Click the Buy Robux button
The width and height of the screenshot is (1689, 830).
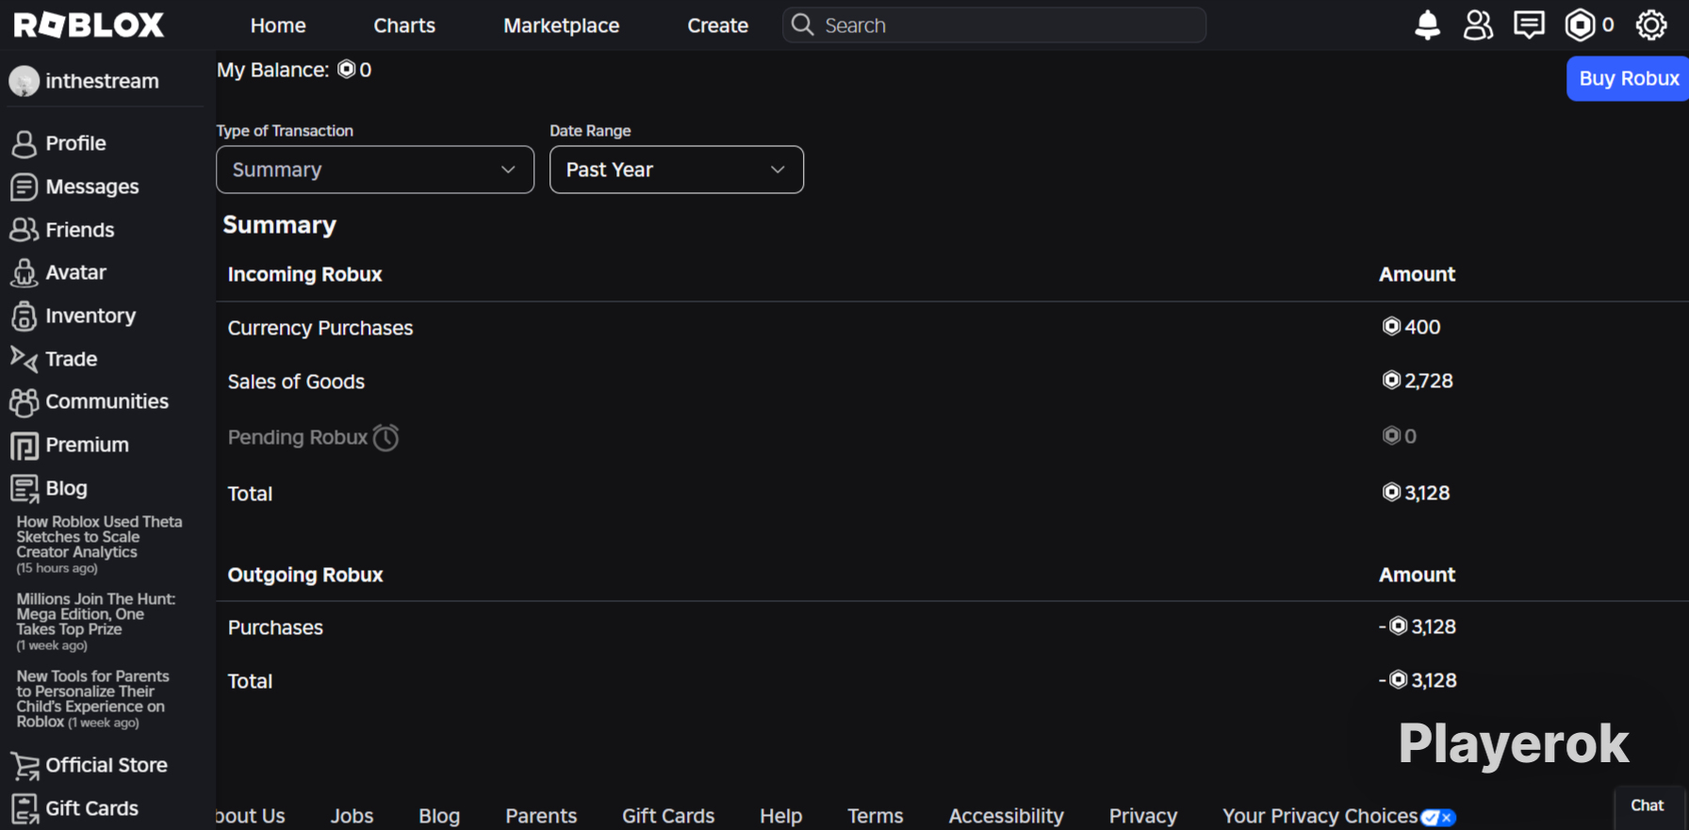click(1628, 78)
